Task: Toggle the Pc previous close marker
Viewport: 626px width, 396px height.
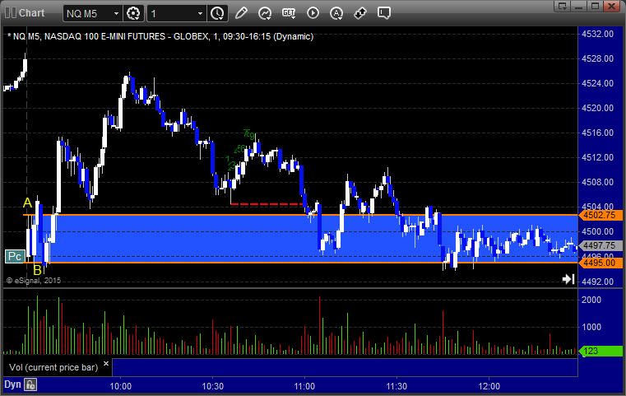Action: (x=14, y=256)
